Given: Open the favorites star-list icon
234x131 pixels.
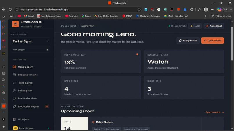Looking at the screenshot, I should pos(199,10).
